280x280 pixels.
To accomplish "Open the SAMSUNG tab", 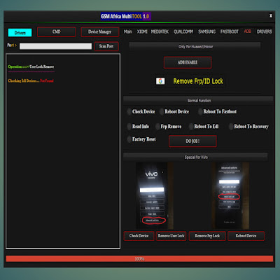I will pyautogui.click(x=206, y=31).
